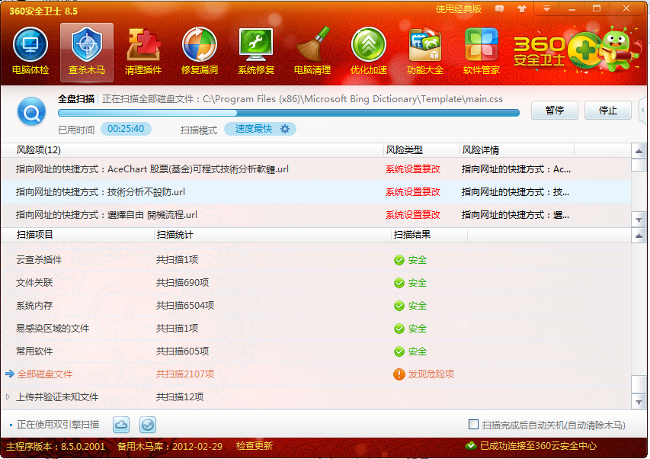Click green check in 系统内存 row
Viewport: 650px width, 459px height.
(x=399, y=306)
